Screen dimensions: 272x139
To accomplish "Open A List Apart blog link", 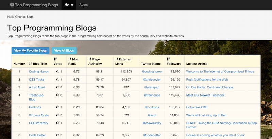I will tap(37, 87).
